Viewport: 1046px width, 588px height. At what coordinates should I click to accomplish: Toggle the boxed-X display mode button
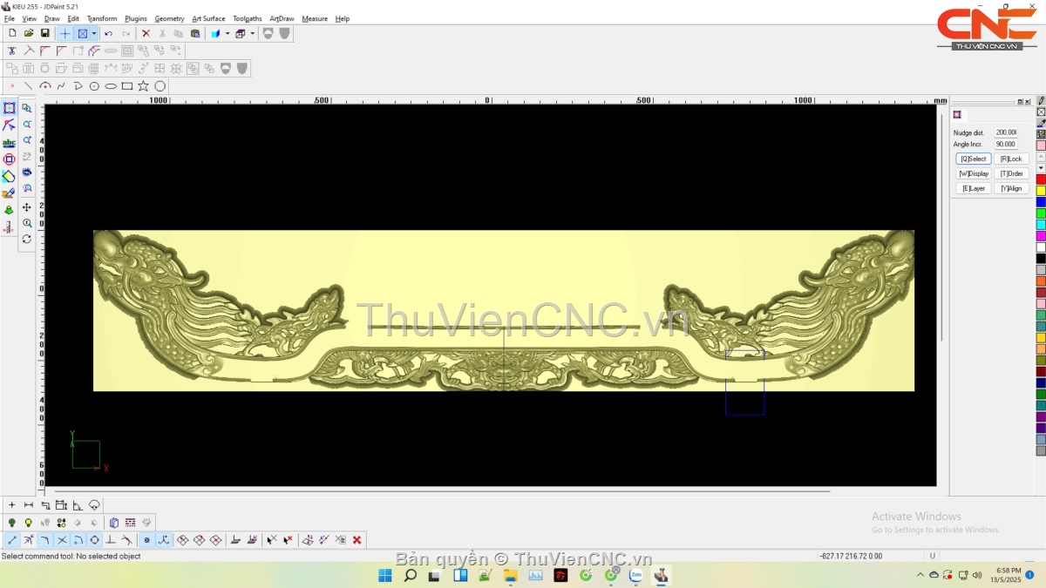pos(82,33)
